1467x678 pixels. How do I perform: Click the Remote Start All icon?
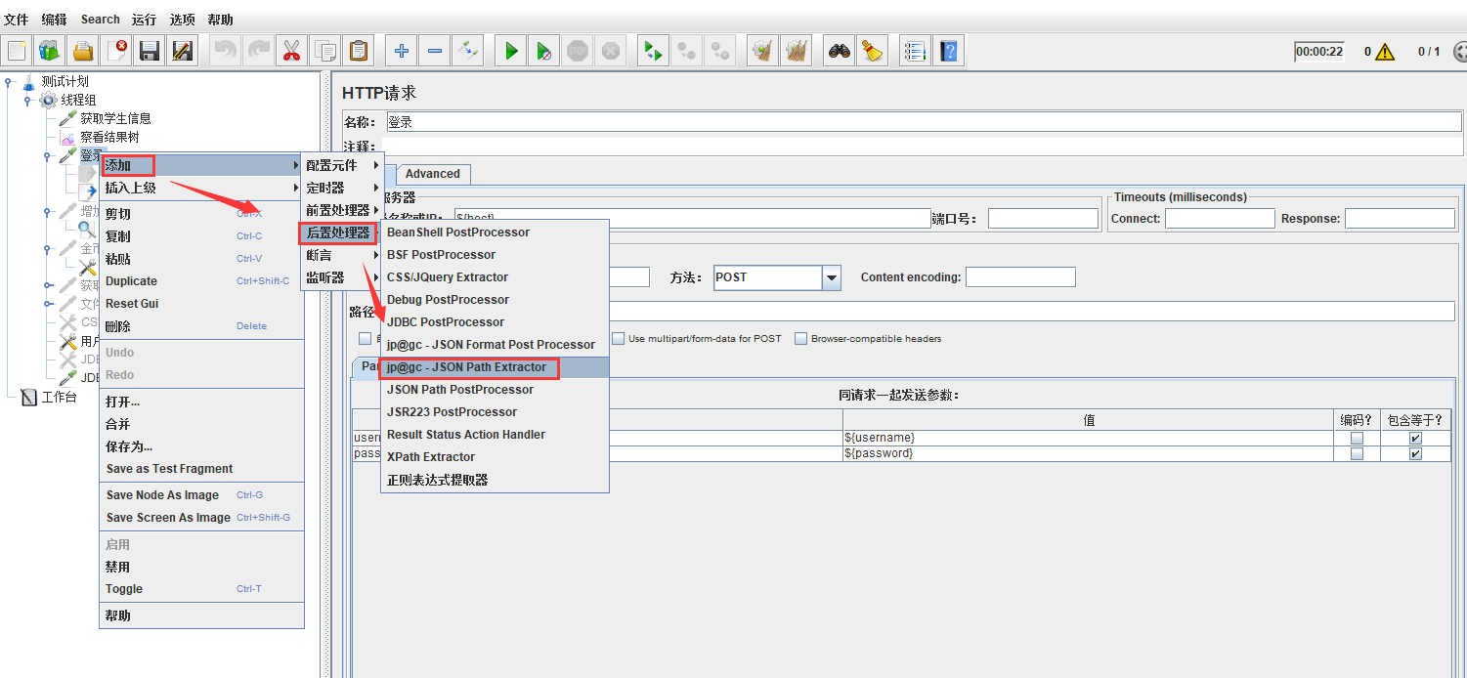click(x=652, y=51)
